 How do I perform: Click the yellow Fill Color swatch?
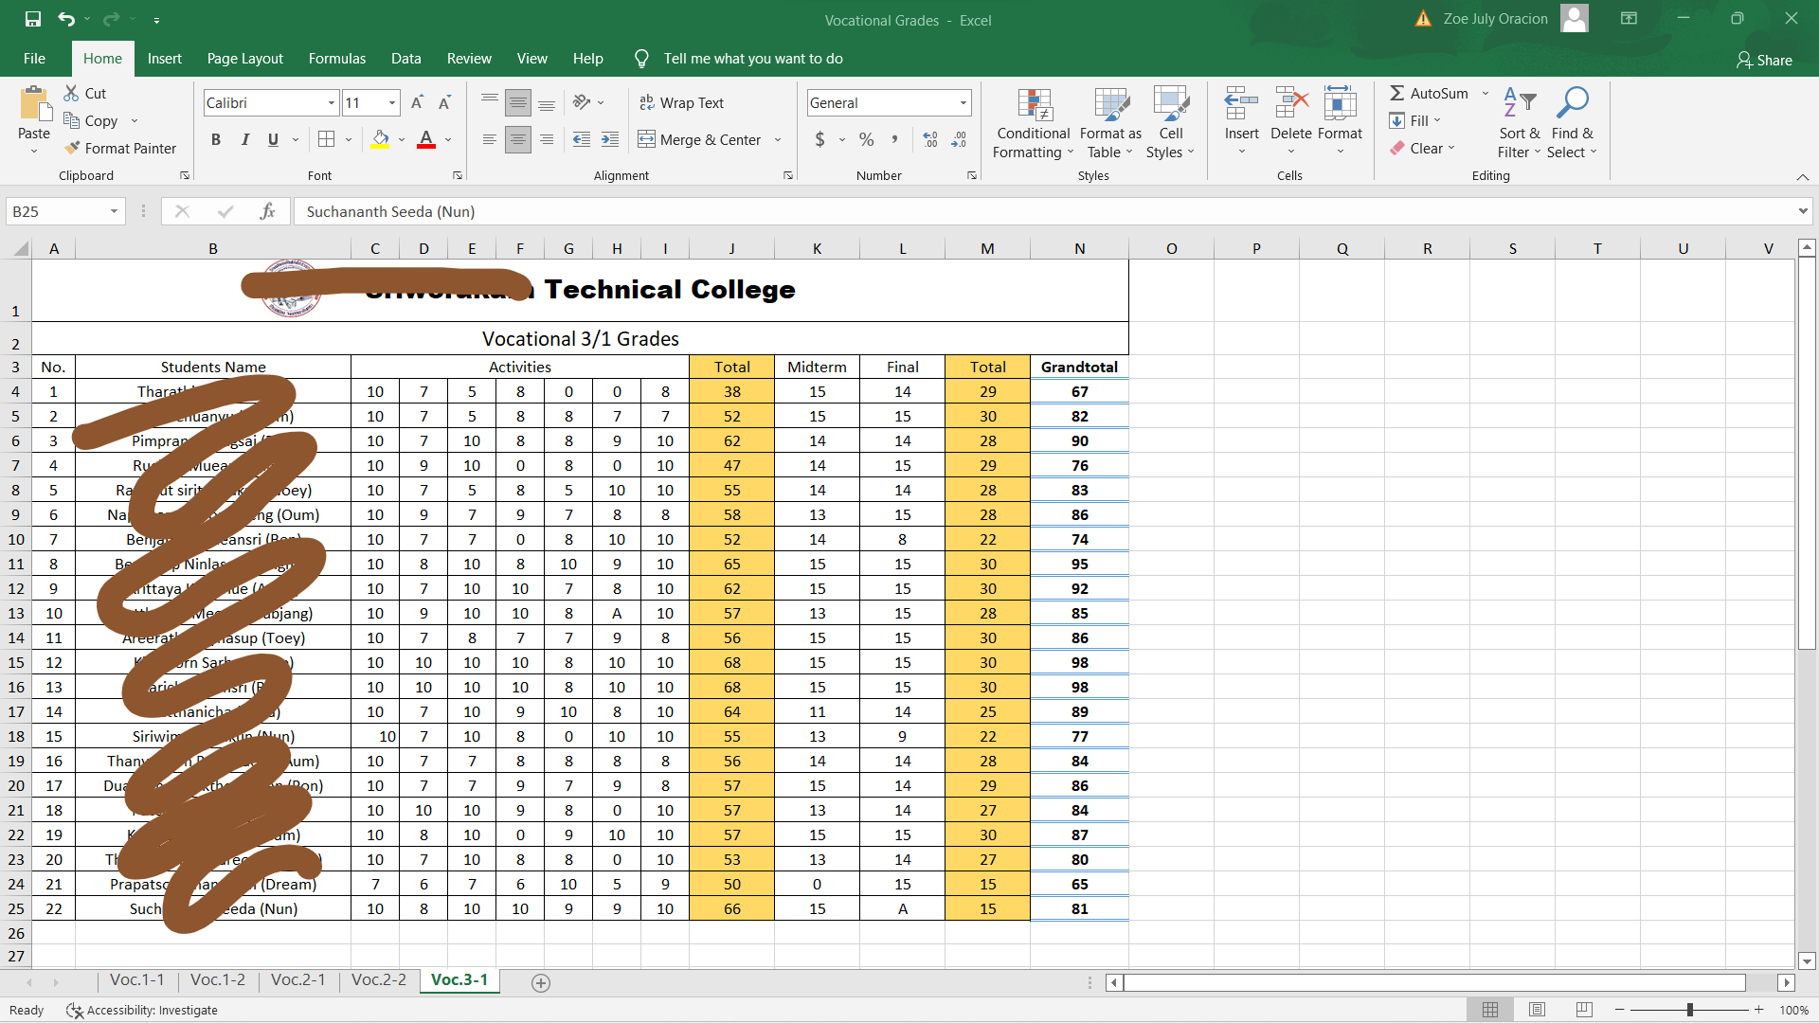coord(380,139)
